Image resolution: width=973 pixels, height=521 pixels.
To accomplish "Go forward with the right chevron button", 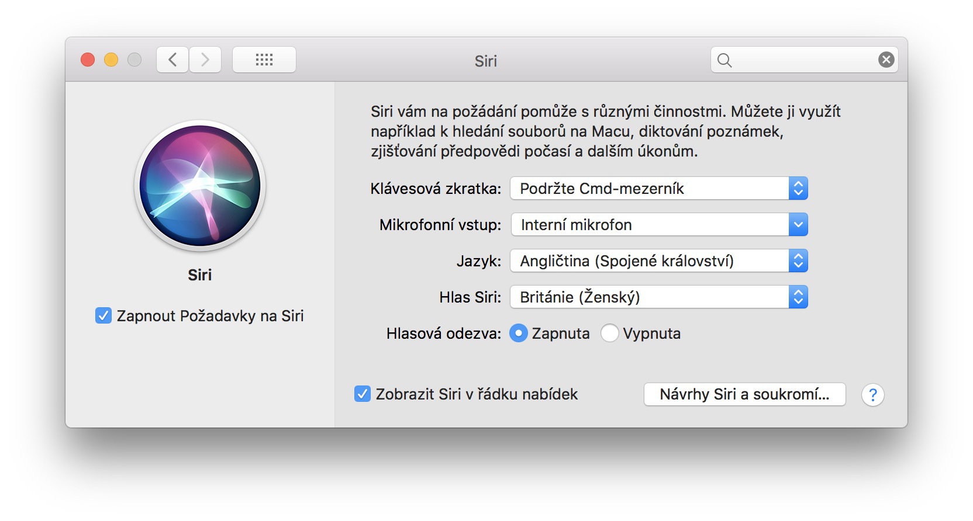I will click(x=205, y=60).
